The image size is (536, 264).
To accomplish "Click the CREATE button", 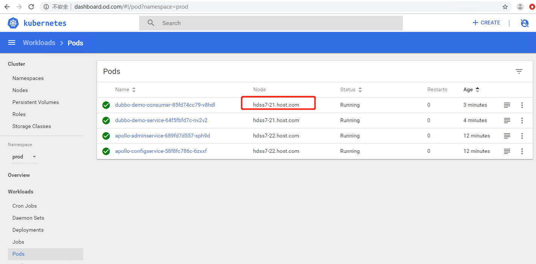I will [x=486, y=23].
